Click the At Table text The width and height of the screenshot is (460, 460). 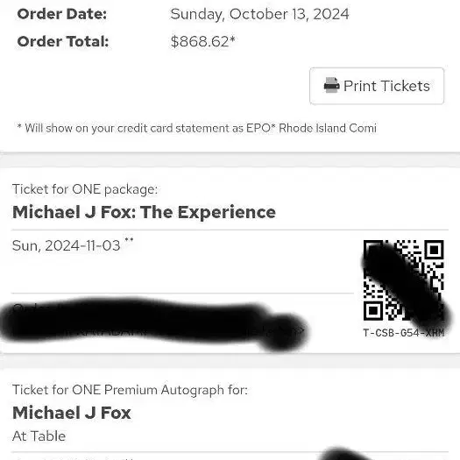(x=39, y=436)
